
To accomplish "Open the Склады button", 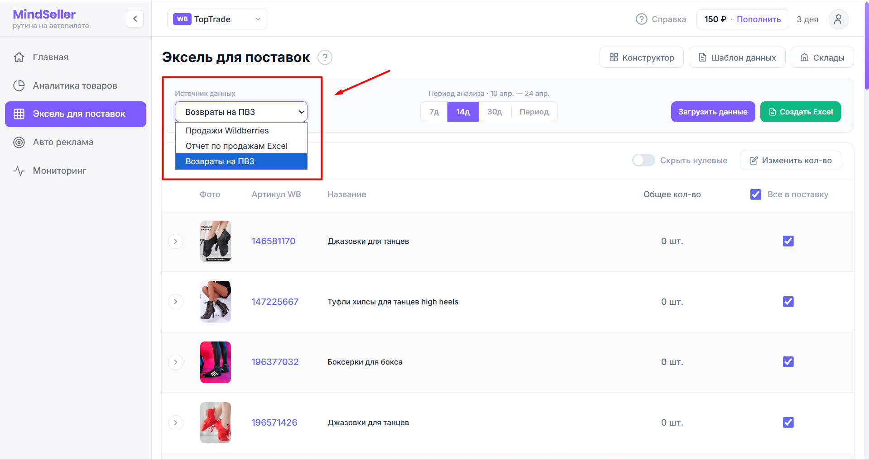I will [822, 57].
